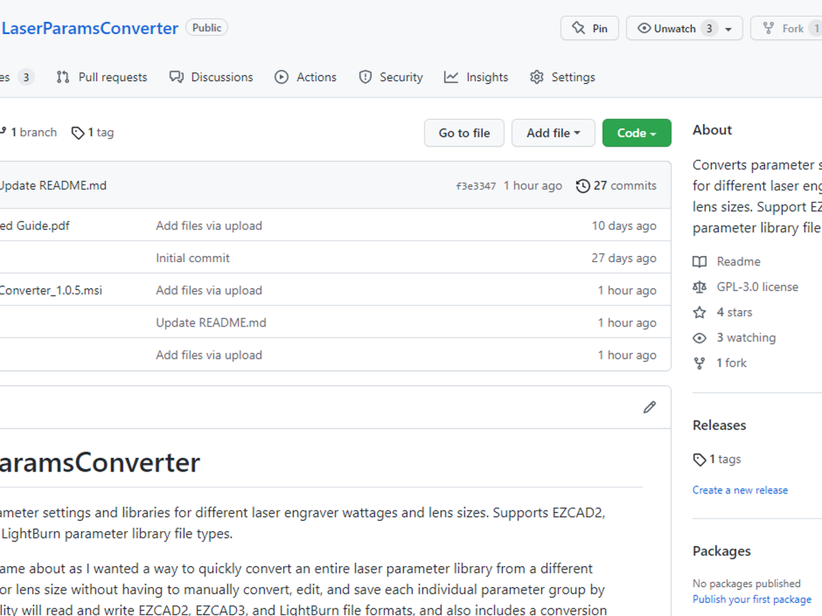Click the star icon beside 4 stars
The image size is (822, 616).
[699, 312]
